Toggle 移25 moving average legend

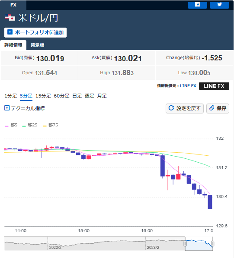[x=30, y=125]
